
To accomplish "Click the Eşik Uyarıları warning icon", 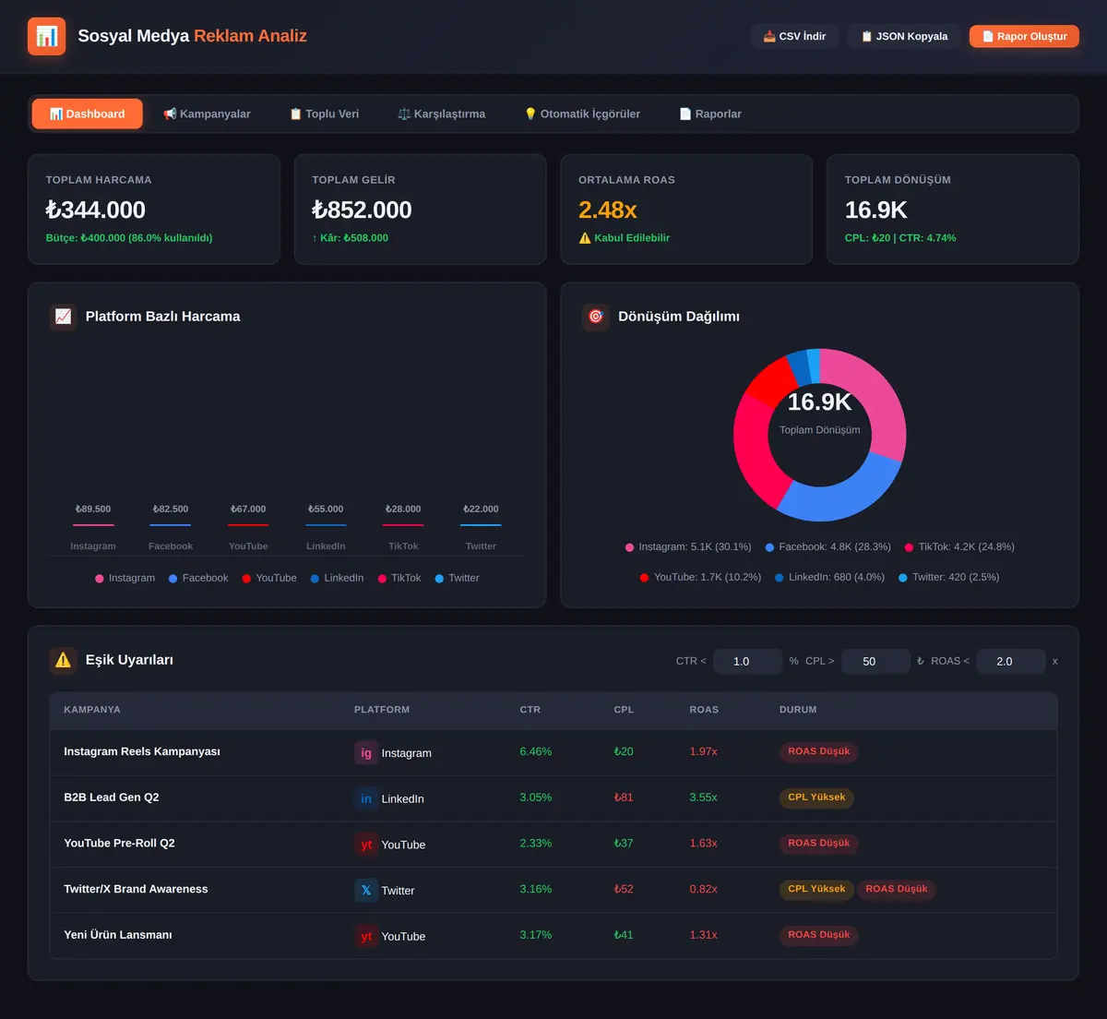I will [x=63, y=660].
